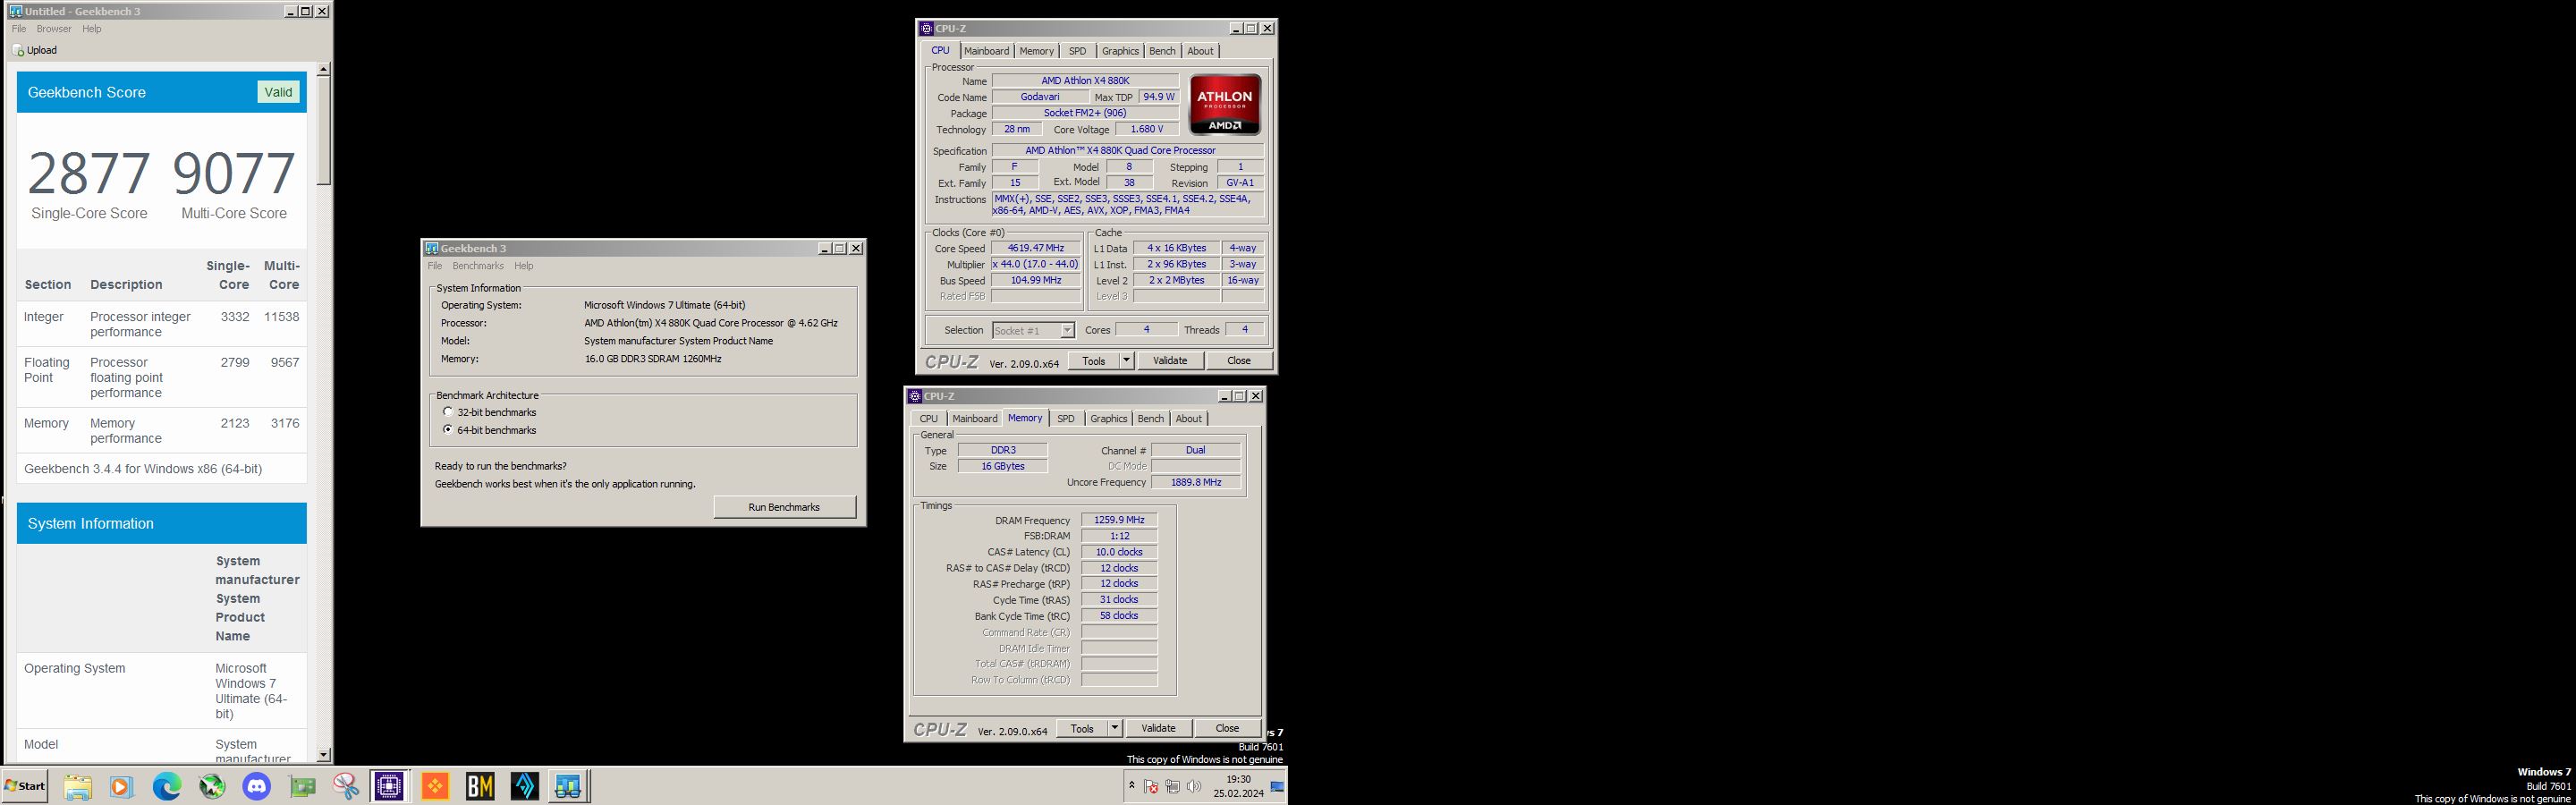Viewport: 2576px width, 805px height.
Task: Click the Geekbench results scrollbar thumb
Action: [x=323, y=130]
